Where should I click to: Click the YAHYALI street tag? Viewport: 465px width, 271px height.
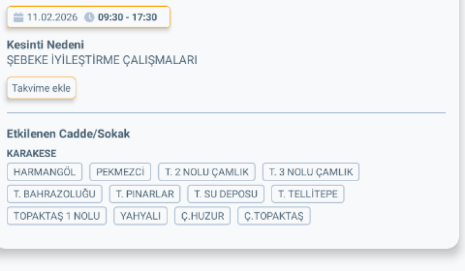point(140,216)
